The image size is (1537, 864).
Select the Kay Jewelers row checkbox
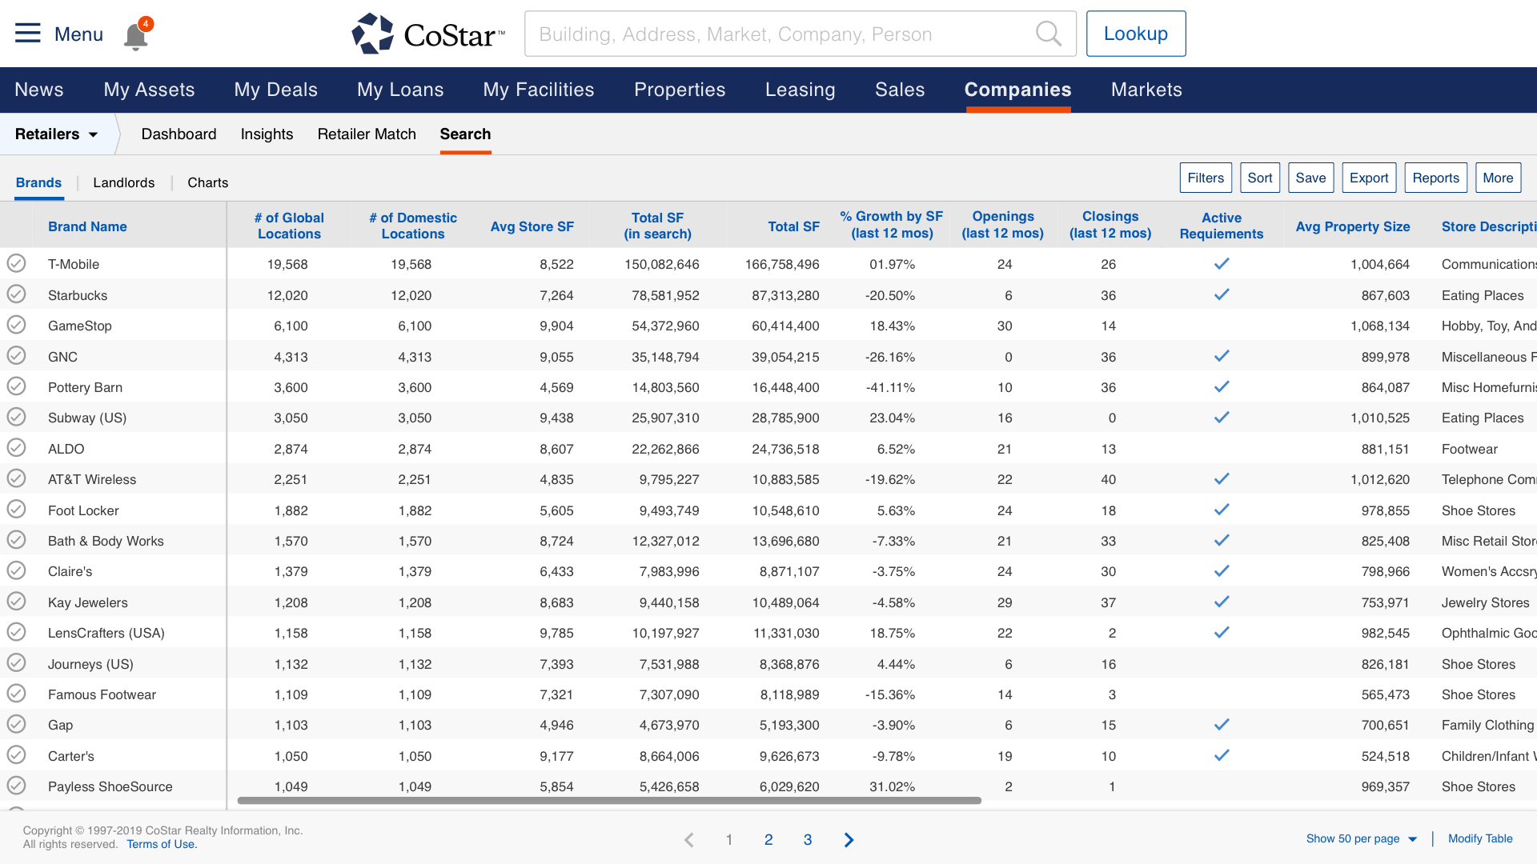coord(16,602)
